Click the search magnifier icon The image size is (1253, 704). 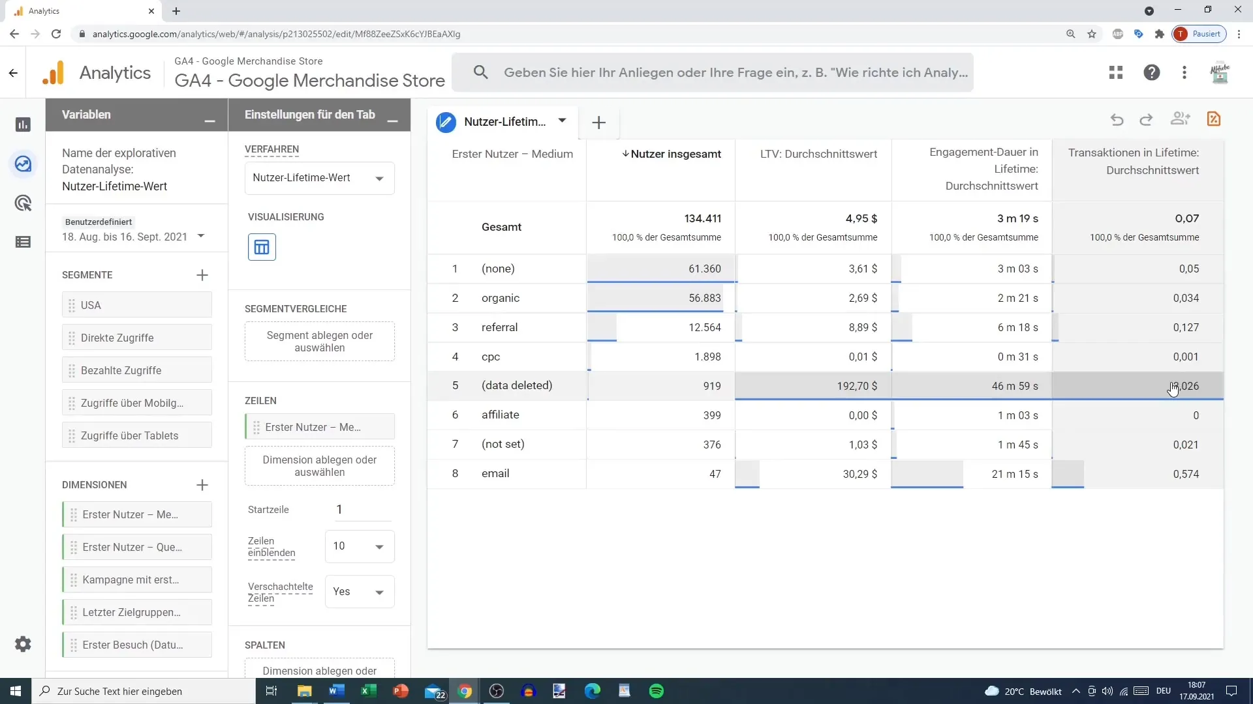[x=481, y=72]
